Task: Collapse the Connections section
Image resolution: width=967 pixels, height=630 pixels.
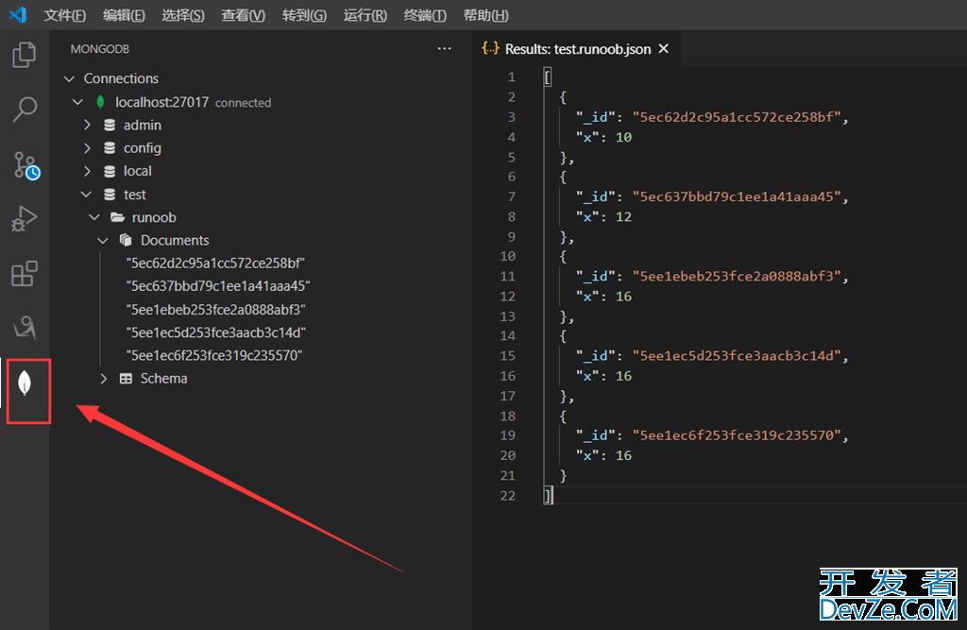Action: (x=69, y=79)
